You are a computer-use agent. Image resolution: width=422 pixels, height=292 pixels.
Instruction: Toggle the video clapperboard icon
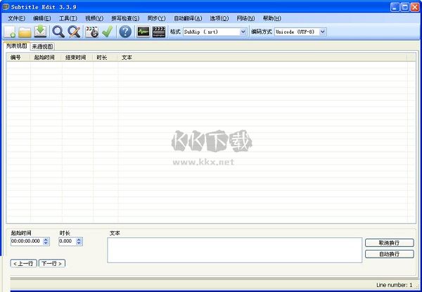pos(159,32)
